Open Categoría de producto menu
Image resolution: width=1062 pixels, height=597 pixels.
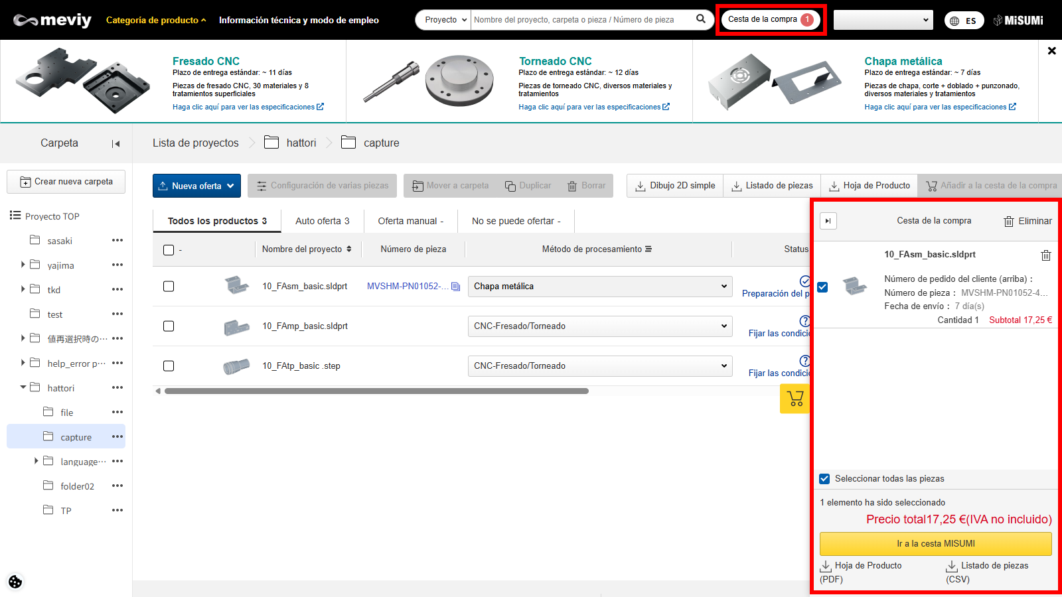tap(156, 20)
